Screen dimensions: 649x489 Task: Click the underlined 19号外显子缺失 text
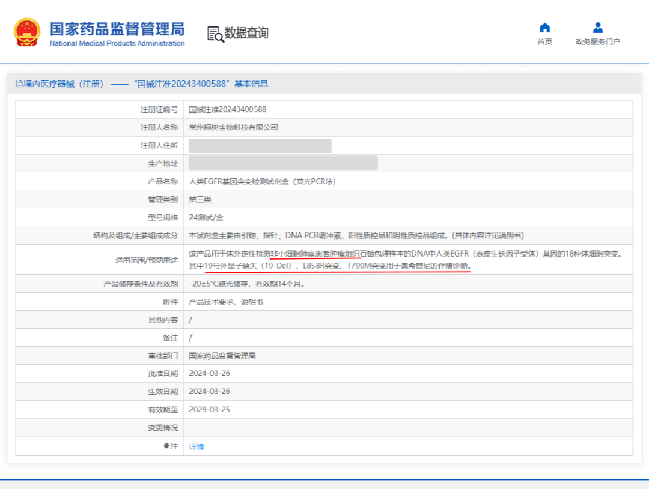(231, 266)
